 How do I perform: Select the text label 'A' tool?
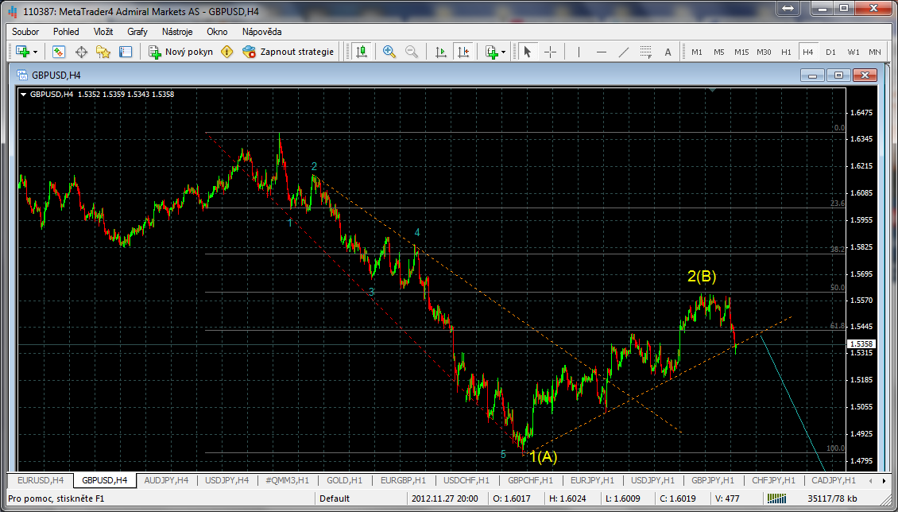pyautogui.click(x=668, y=52)
